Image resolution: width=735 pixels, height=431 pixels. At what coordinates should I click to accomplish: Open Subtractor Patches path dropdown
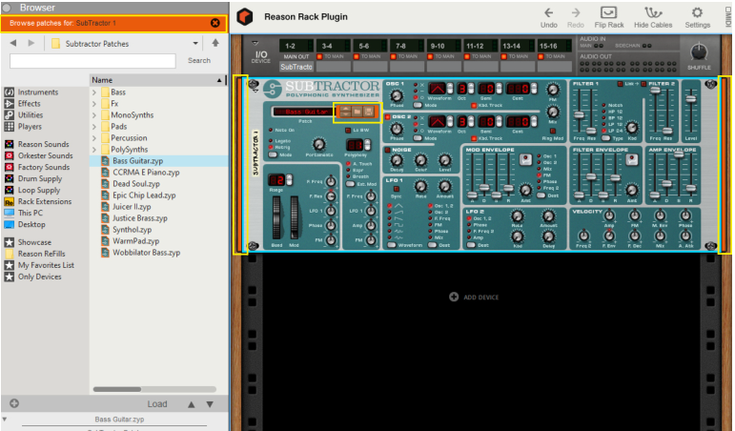point(195,43)
